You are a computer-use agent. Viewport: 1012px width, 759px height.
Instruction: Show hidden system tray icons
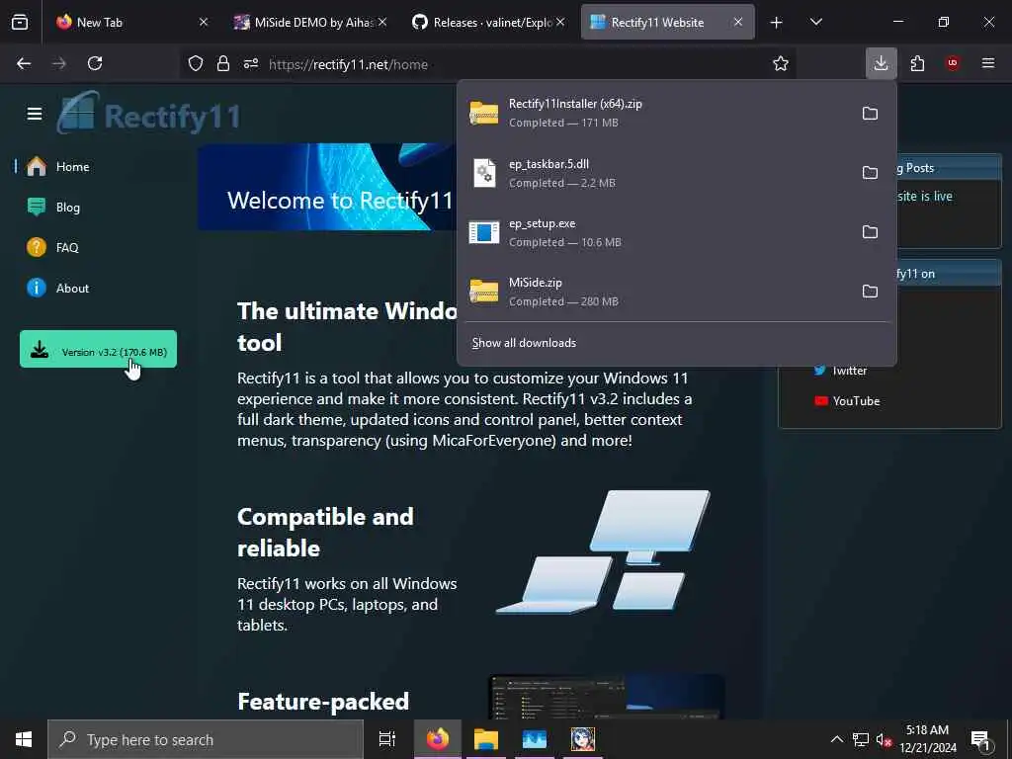click(836, 739)
